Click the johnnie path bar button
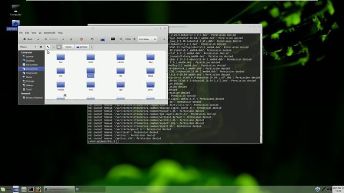This screenshot has width=344, height=193. [82, 47]
